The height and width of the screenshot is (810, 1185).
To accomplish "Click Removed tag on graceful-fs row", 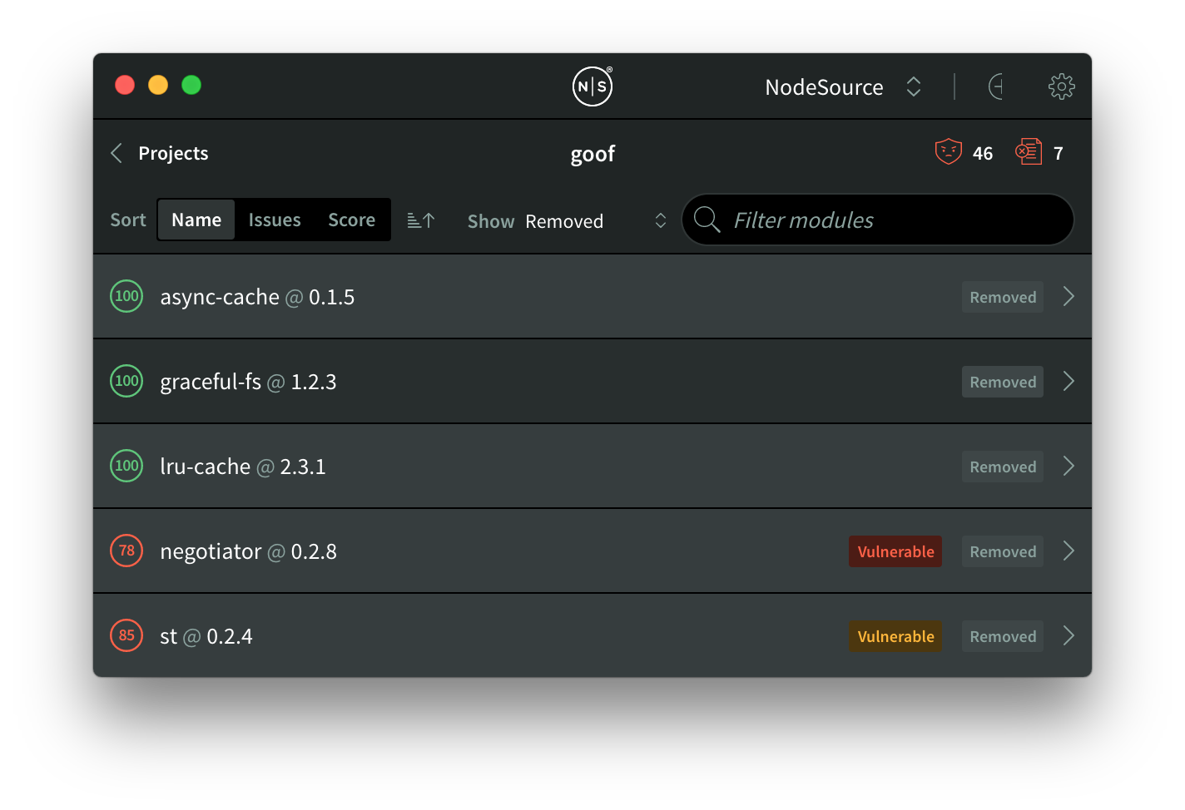I will click(x=1003, y=382).
